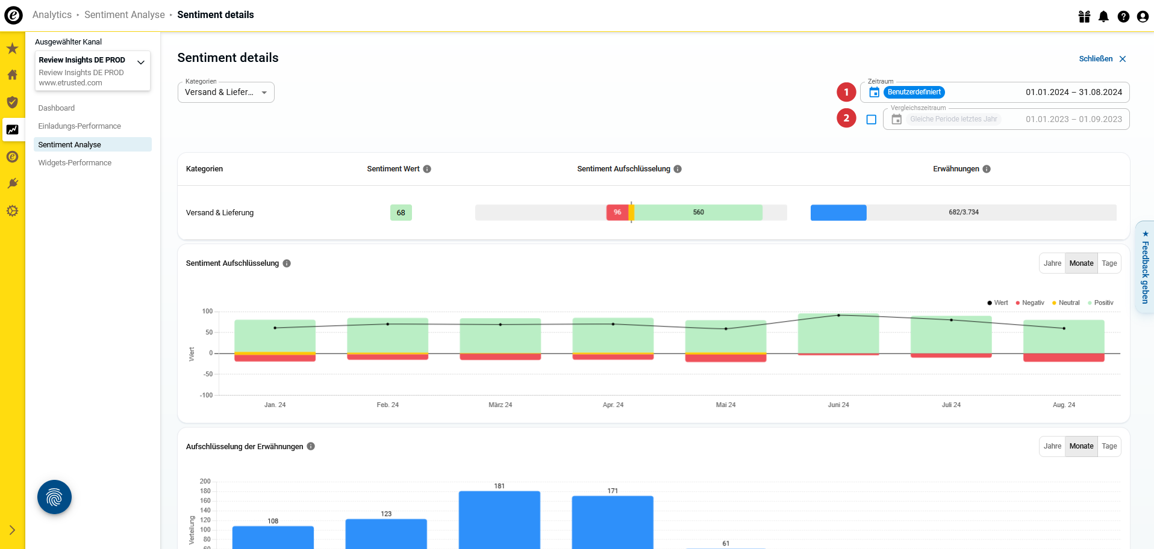1154x549 pixels.
Task: Click www.etrusted.com channel text
Action: 70,83
